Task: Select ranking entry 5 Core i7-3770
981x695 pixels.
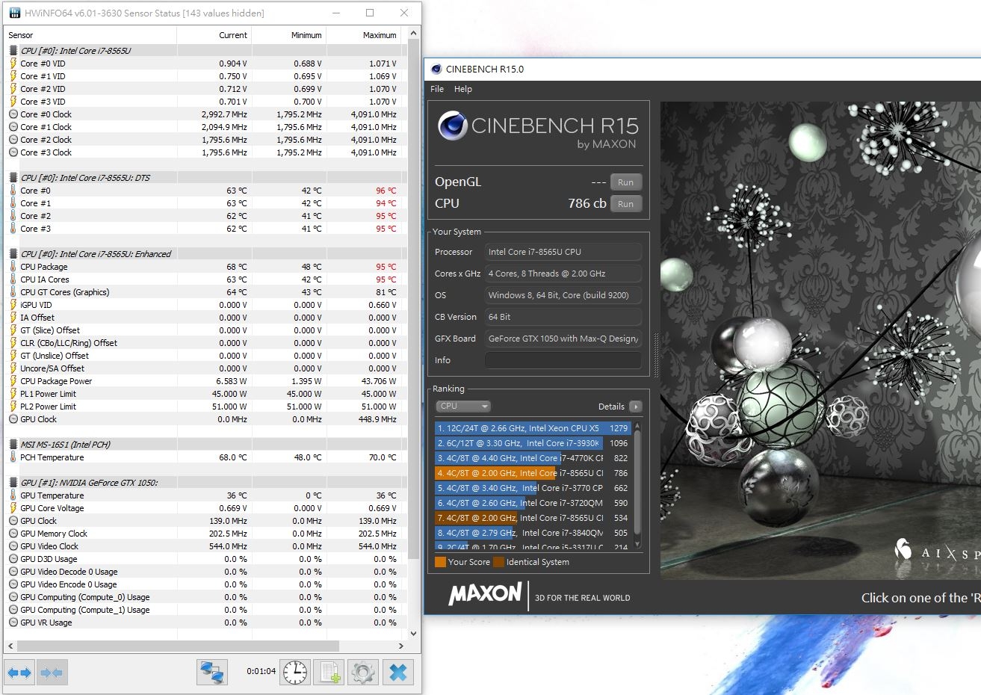Action: pos(533,488)
